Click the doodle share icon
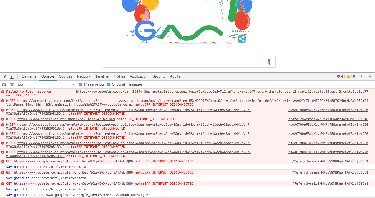Screen dimensions: 375x198 pos(242,39)
